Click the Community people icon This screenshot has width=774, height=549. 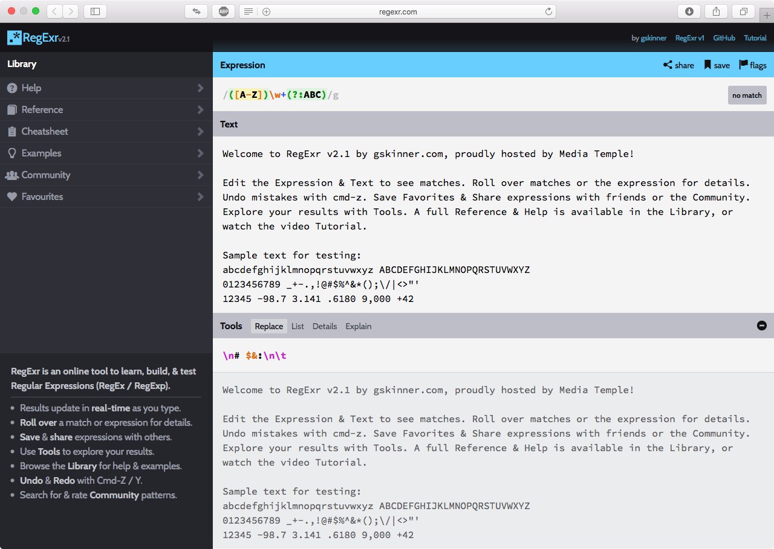point(11,175)
